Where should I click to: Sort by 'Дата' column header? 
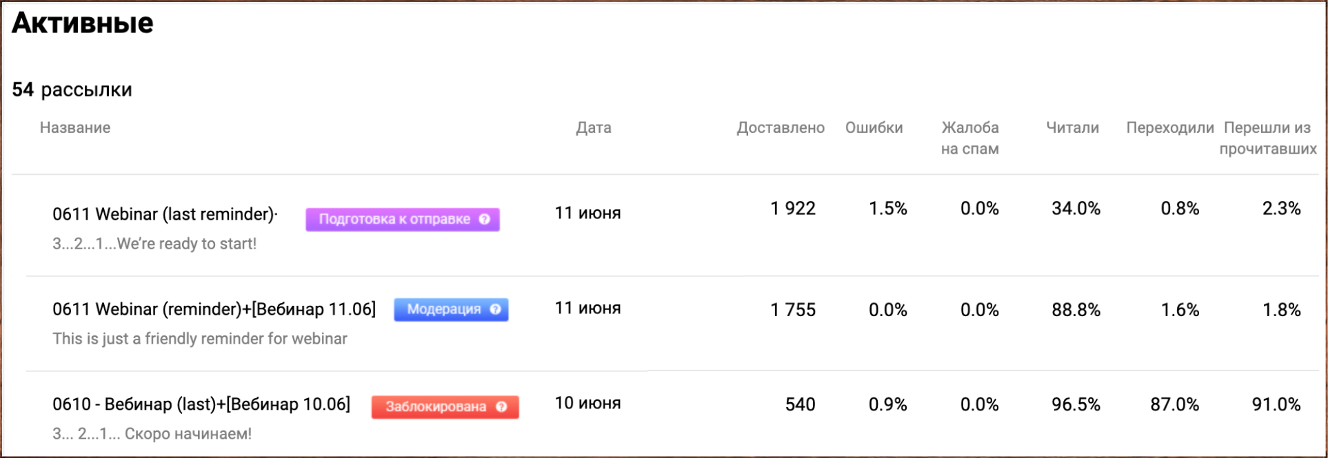(x=594, y=127)
